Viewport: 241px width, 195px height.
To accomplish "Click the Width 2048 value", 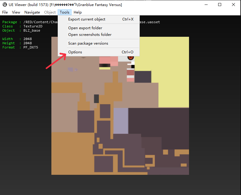I will tap(28, 39).
